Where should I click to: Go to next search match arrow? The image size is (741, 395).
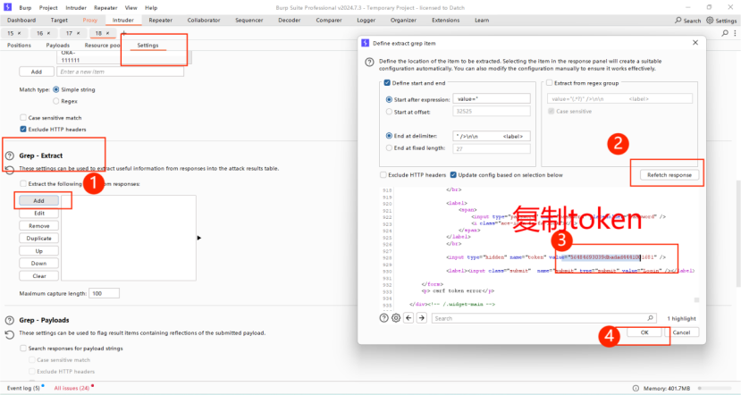coord(422,318)
